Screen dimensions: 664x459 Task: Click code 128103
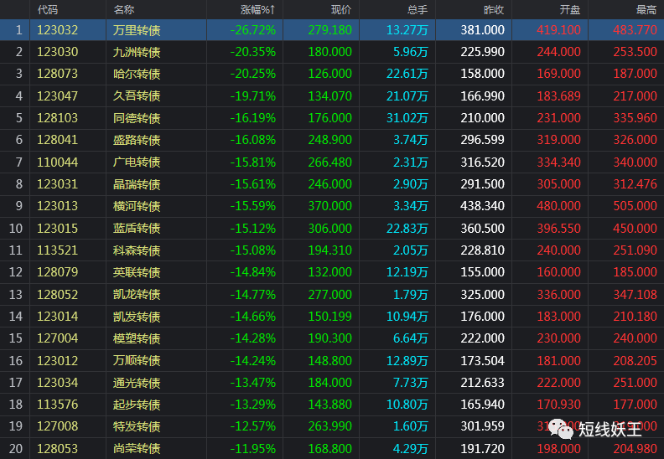58,118
